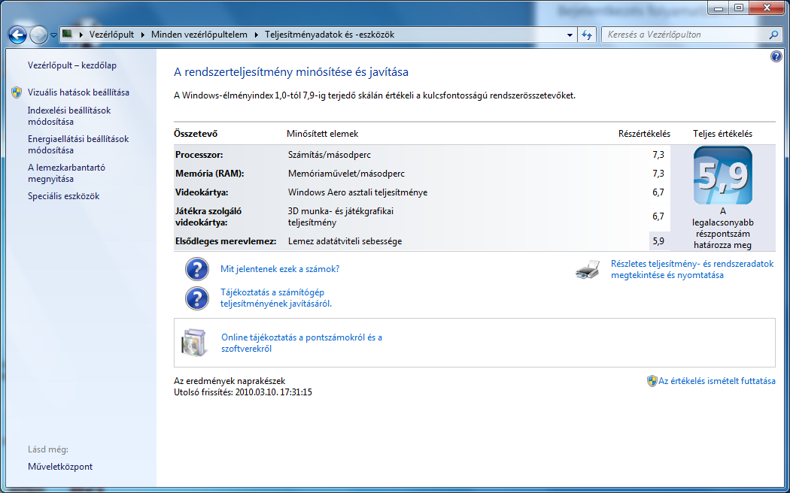Open Részletes teljesítmény- és rendszeradatok link
790x493 pixels.
pos(692,269)
